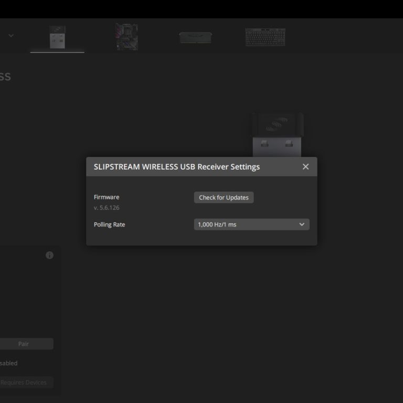403x403 pixels.
Task: Click the disabled status text below Pair
Action: coord(8,363)
